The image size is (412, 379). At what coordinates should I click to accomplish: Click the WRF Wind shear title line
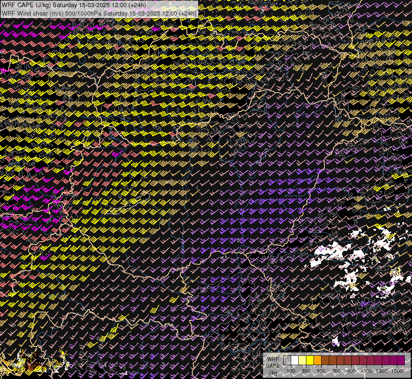tap(99, 13)
